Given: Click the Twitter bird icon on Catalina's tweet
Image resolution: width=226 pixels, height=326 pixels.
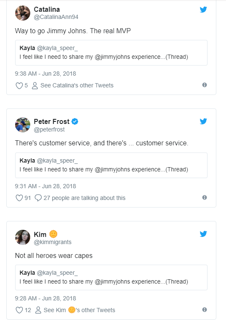Looking at the screenshot, I should tap(203, 10).
